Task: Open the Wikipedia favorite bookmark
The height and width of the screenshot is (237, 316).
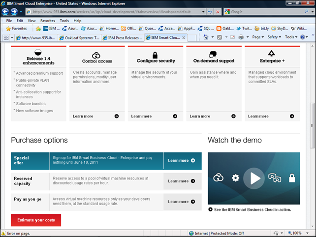Action: [x=299, y=29]
